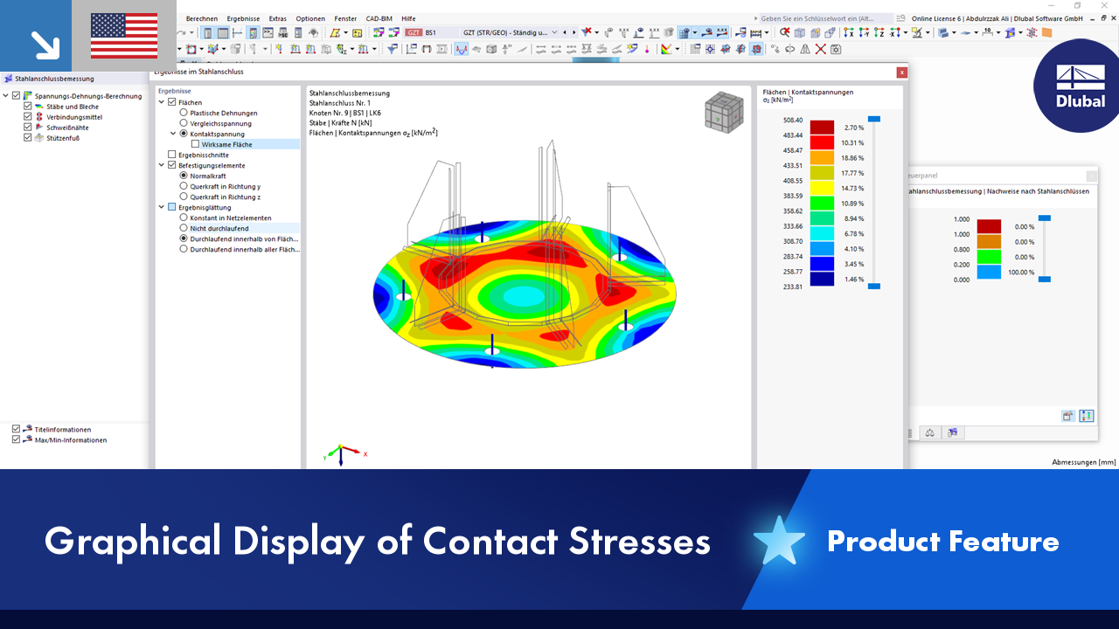The image size is (1119, 629).
Task: Select Querkraft in Richtung y option
Action: pos(184,186)
